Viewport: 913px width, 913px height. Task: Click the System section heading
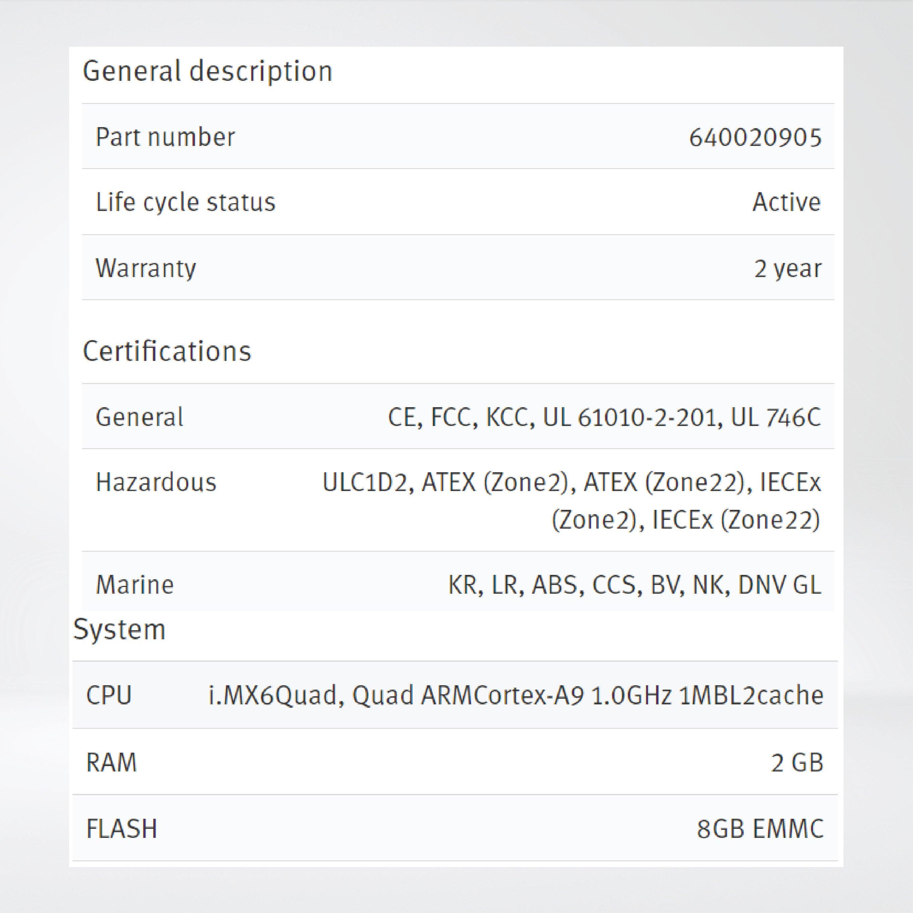click(119, 630)
